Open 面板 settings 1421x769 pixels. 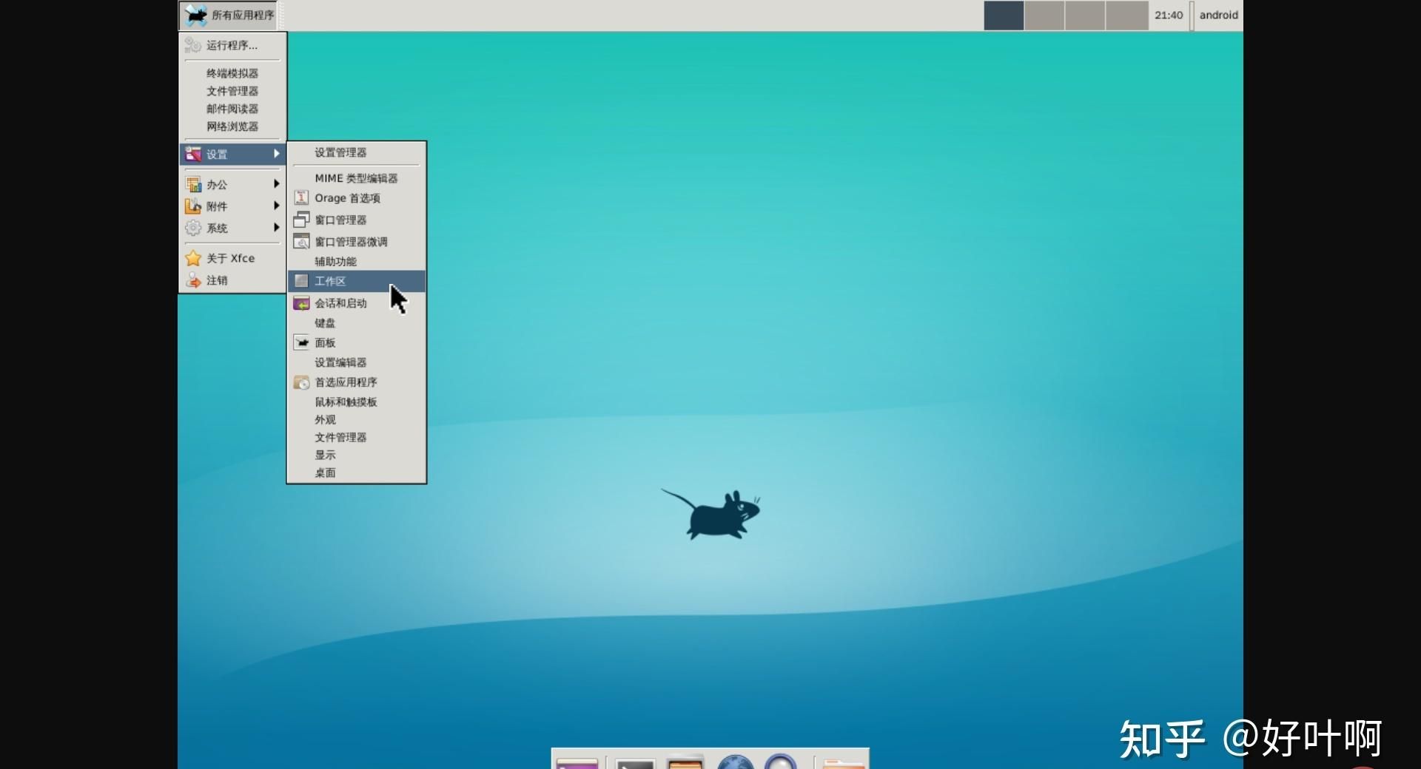point(357,342)
